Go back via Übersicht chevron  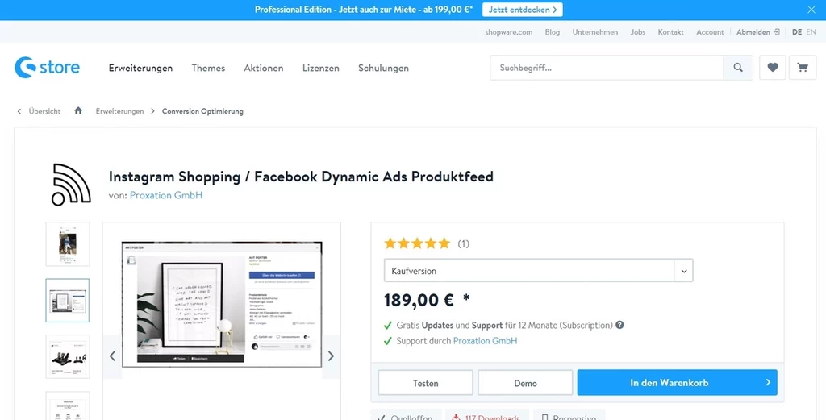click(x=19, y=111)
